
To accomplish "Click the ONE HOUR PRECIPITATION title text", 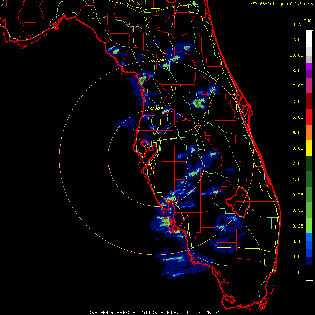I will pos(123,313).
